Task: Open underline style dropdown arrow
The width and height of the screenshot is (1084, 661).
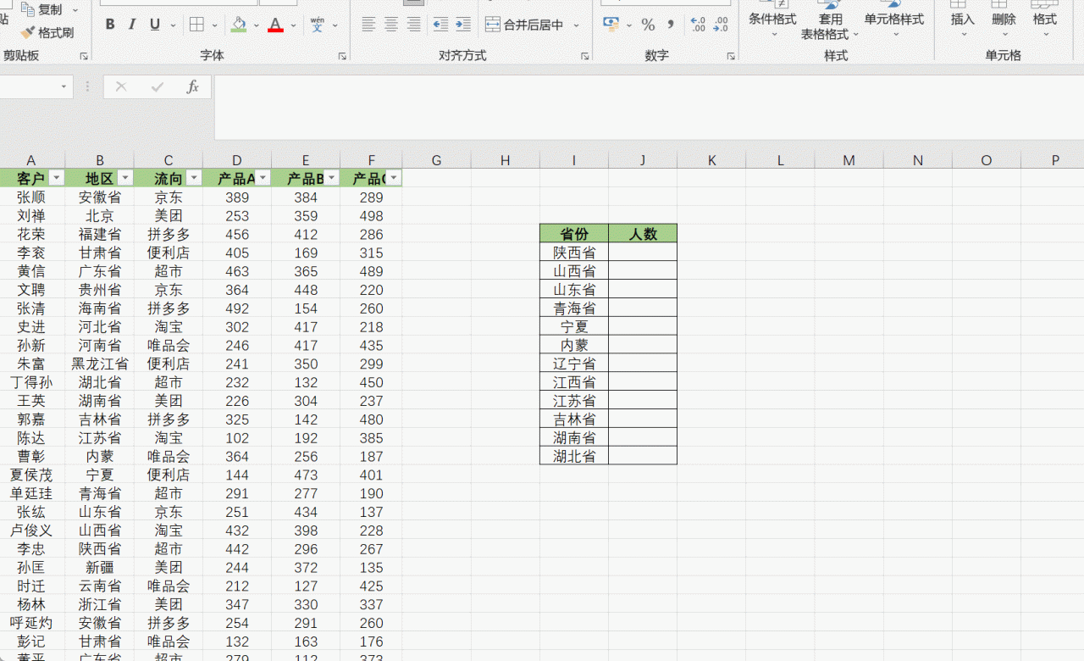Action: click(x=173, y=25)
